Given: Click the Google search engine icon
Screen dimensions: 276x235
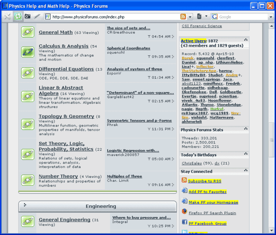Looking at the screenshot, I should [x=215, y=17].
